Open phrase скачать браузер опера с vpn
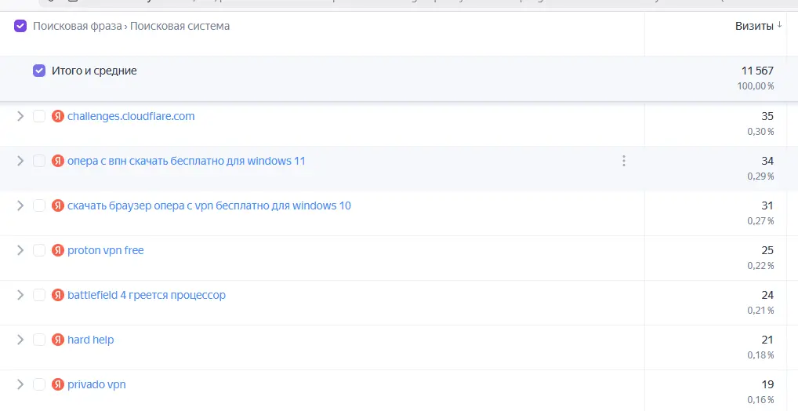This screenshot has height=411, width=798. click(209, 205)
